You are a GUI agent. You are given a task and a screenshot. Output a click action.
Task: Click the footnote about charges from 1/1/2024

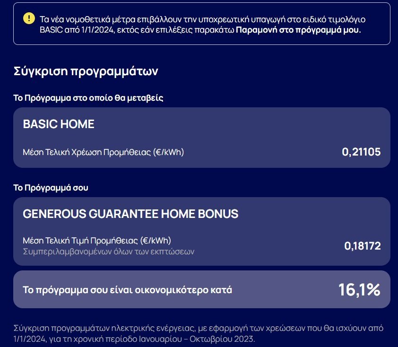tap(198, 333)
